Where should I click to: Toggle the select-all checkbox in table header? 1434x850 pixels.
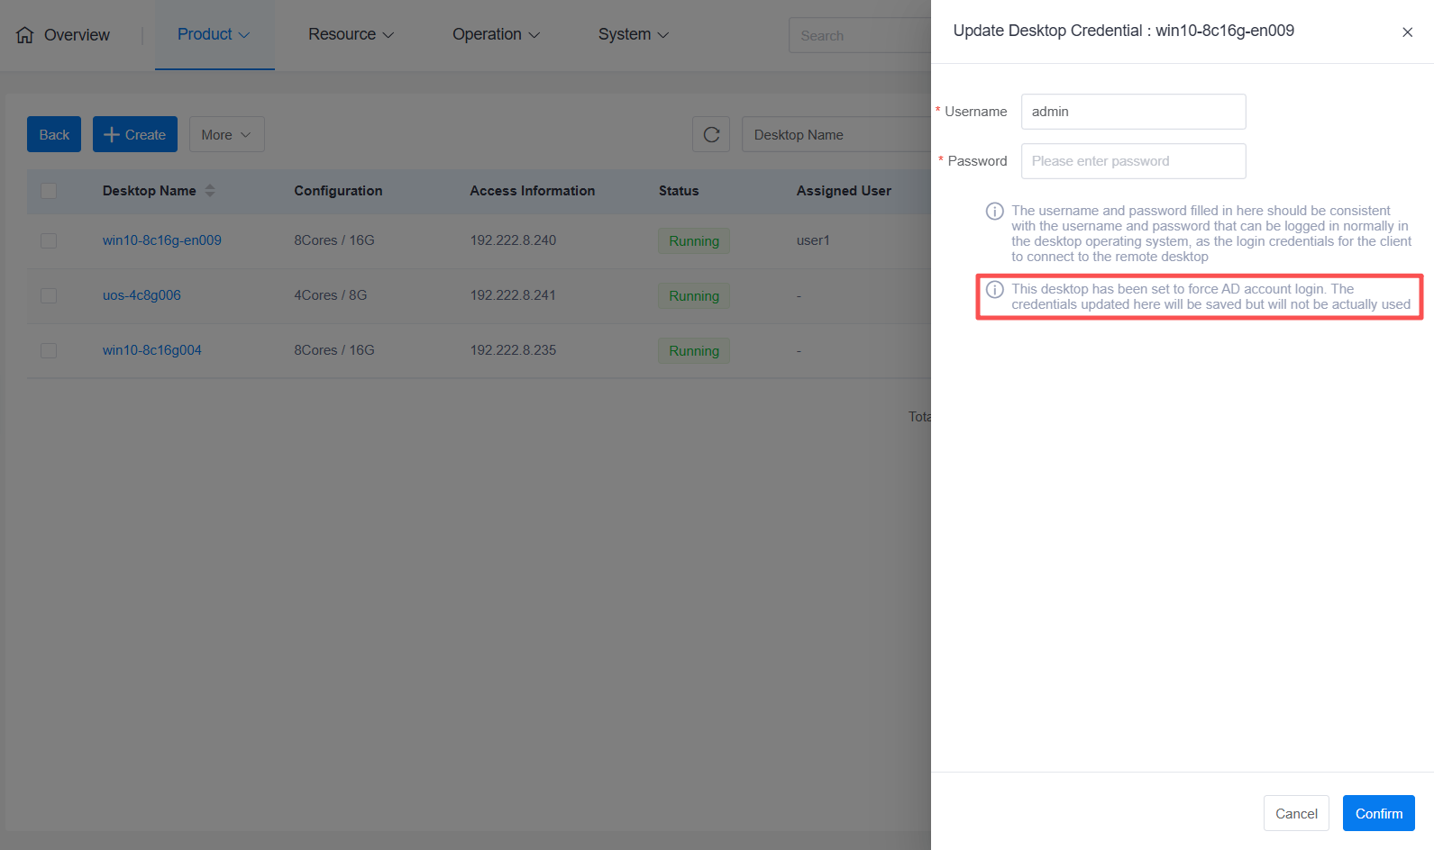click(x=49, y=191)
